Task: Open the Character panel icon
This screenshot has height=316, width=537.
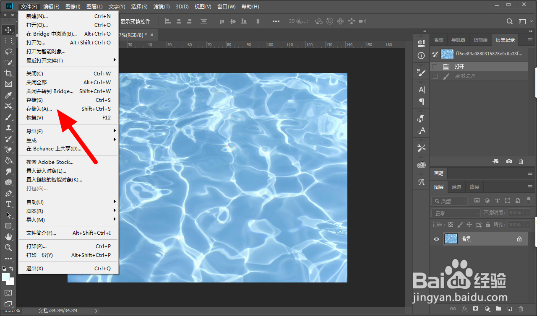Action: pyautogui.click(x=421, y=90)
